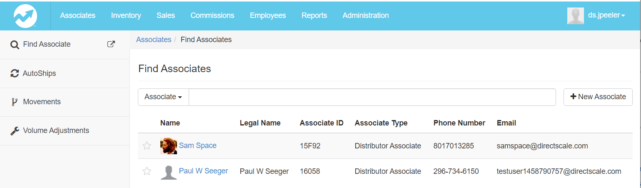Click Paul W Seeger's placeholder avatar

(x=168, y=172)
